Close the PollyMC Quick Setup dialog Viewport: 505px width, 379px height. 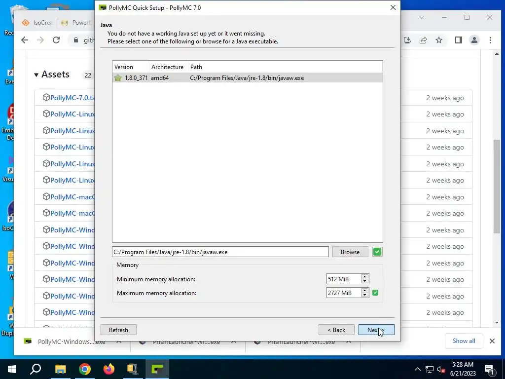393,7
